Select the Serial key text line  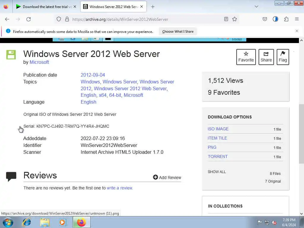(66, 126)
